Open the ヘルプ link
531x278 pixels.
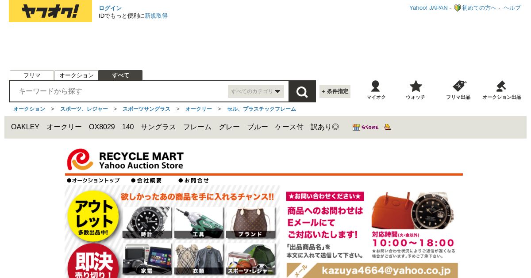512,8
